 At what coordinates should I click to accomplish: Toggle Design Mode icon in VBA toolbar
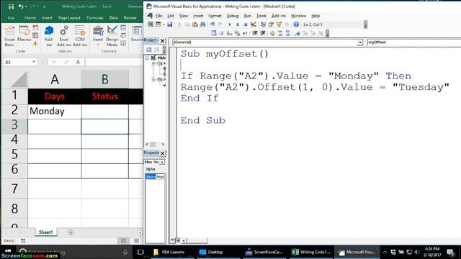[x=253, y=24]
